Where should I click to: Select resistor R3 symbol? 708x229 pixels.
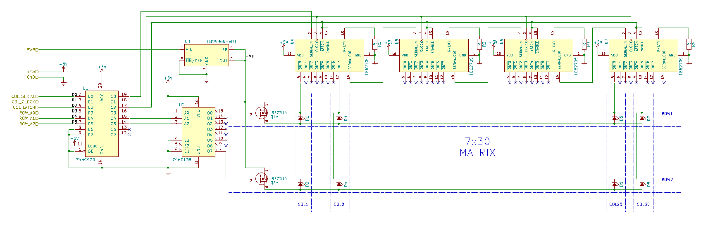(x=584, y=44)
